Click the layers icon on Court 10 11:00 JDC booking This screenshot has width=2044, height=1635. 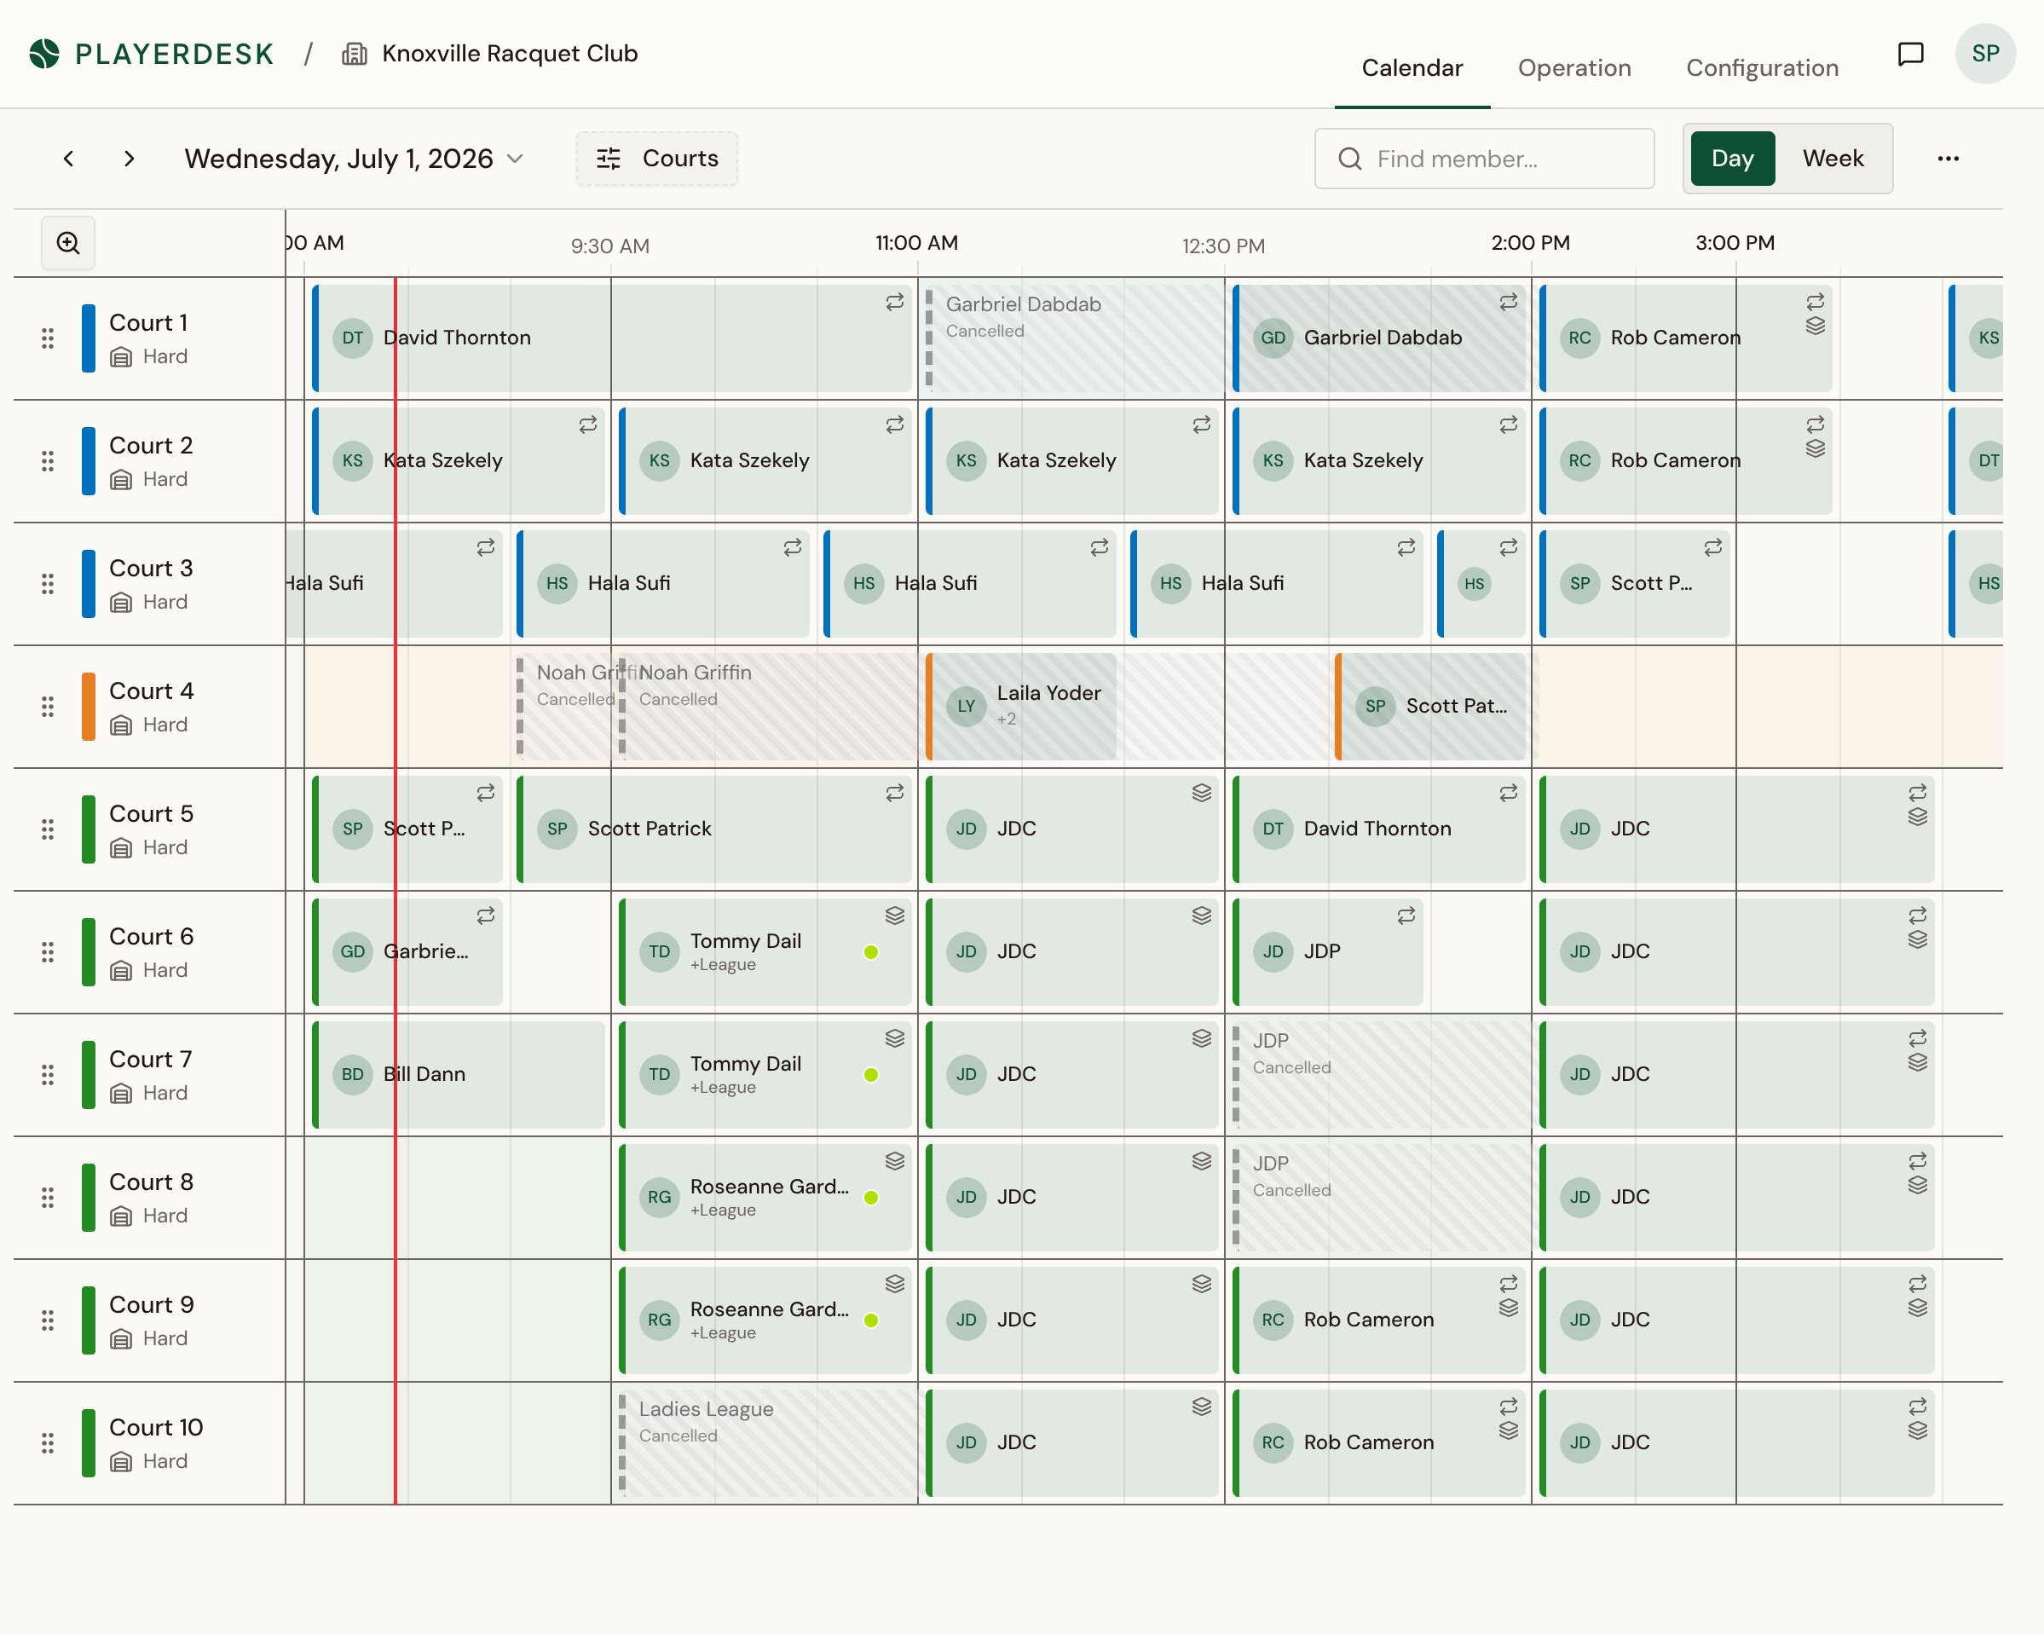(1201, 1407)
